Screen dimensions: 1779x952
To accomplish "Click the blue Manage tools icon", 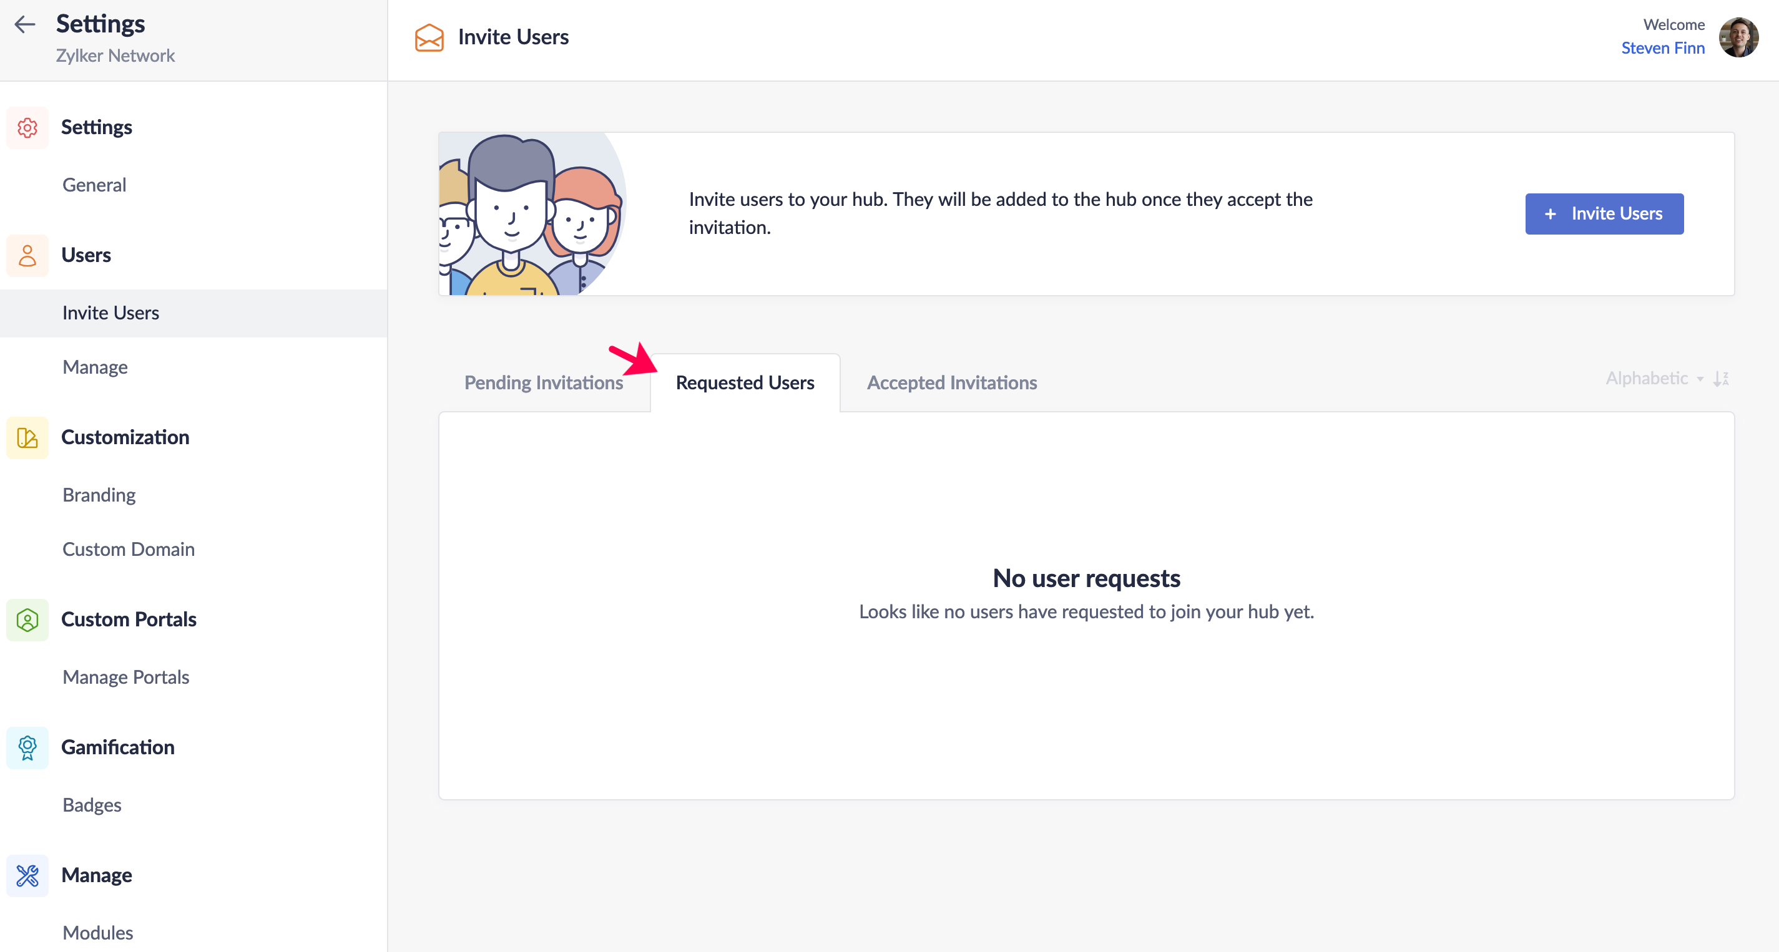I will 27,875.
